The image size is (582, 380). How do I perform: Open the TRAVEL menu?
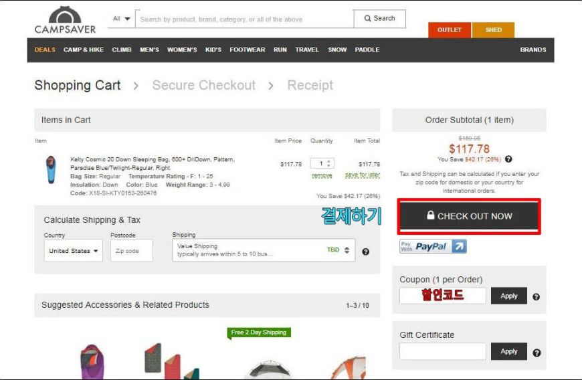point(307,50)
